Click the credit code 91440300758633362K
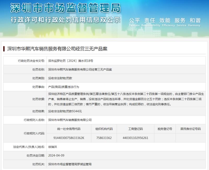 tap(69, 138)
